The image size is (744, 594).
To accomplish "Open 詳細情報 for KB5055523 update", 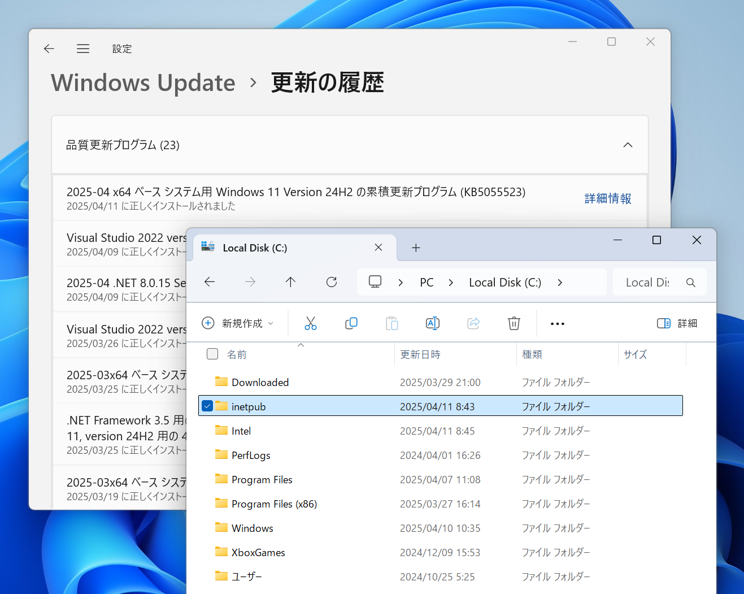I will tap(607, 198).
